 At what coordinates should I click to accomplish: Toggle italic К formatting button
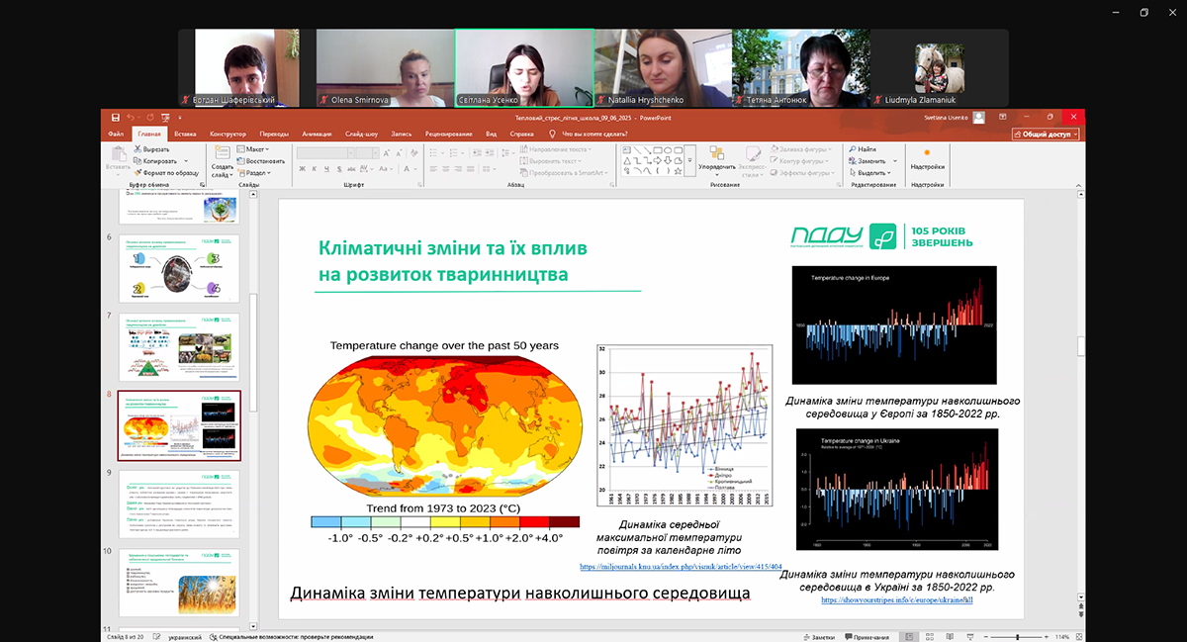pyautogui.click(x=315, y=169)
